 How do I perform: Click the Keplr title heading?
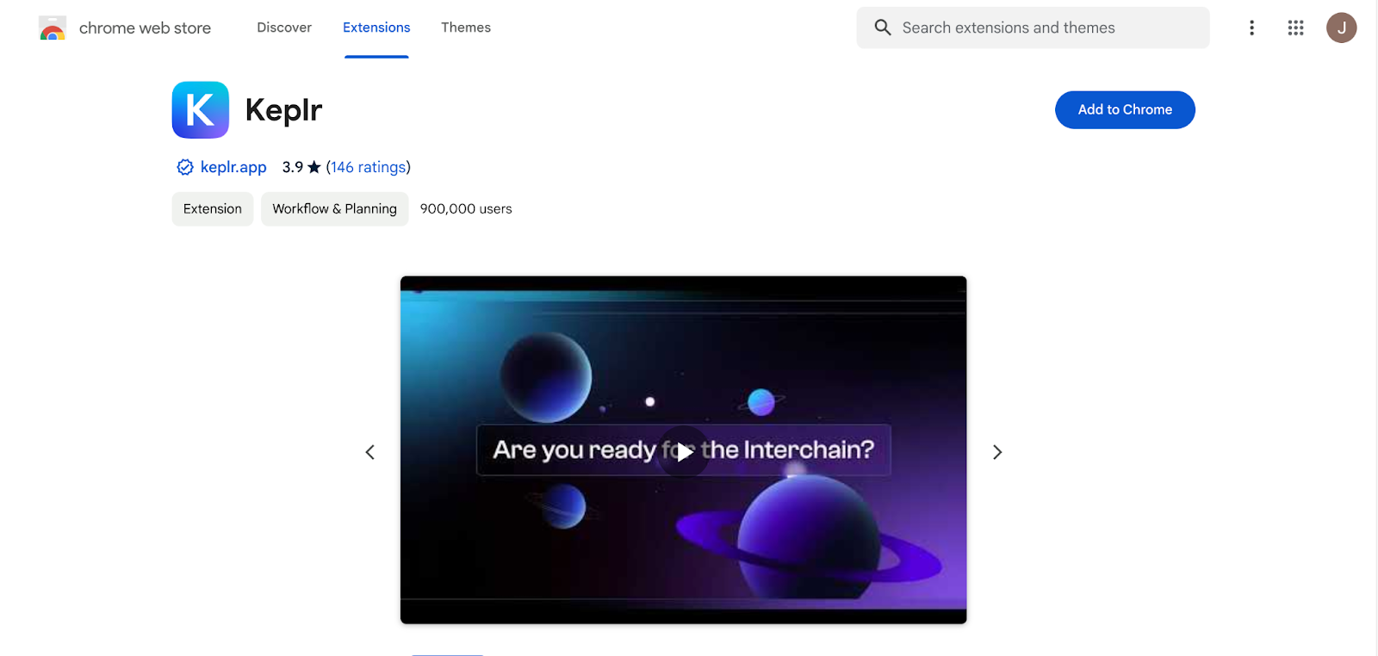(x=283, y=110)
